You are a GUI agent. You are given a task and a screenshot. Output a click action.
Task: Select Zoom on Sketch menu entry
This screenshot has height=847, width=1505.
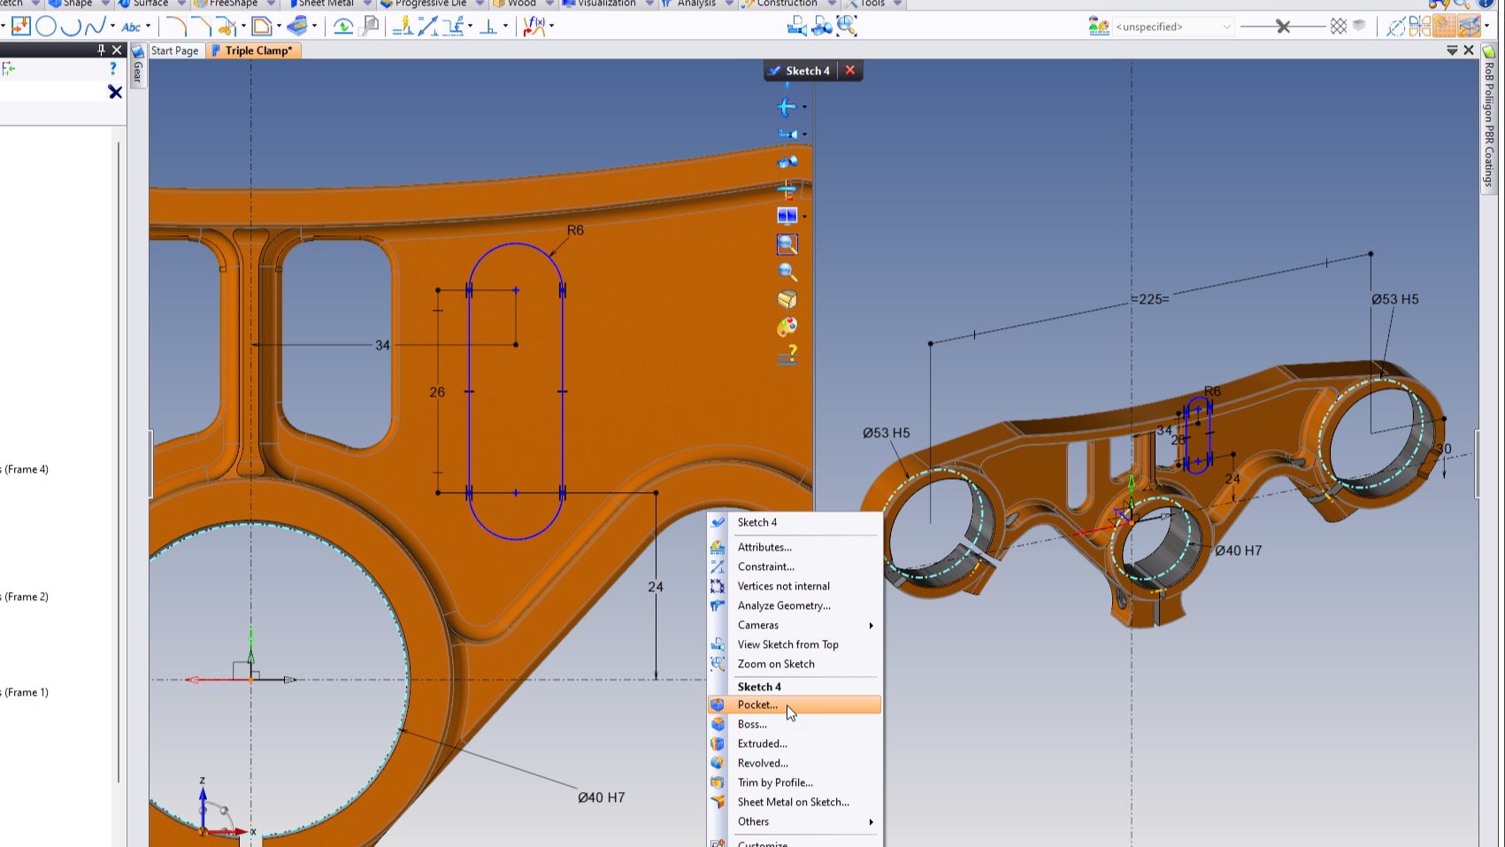pos(776,664)
